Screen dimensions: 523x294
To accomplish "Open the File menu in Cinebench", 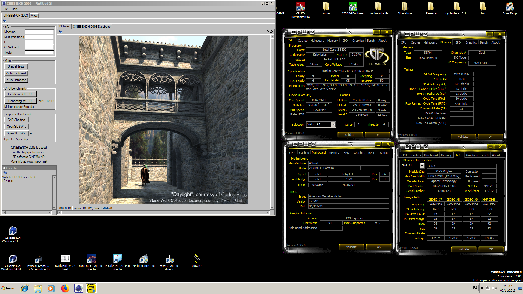I will click(5, 9).
